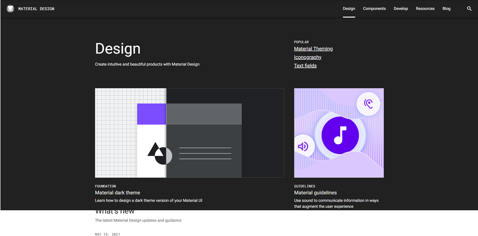Open the Material guidelines sound thumbnail
Screen dimensions: 478x236
coord(339,133)
